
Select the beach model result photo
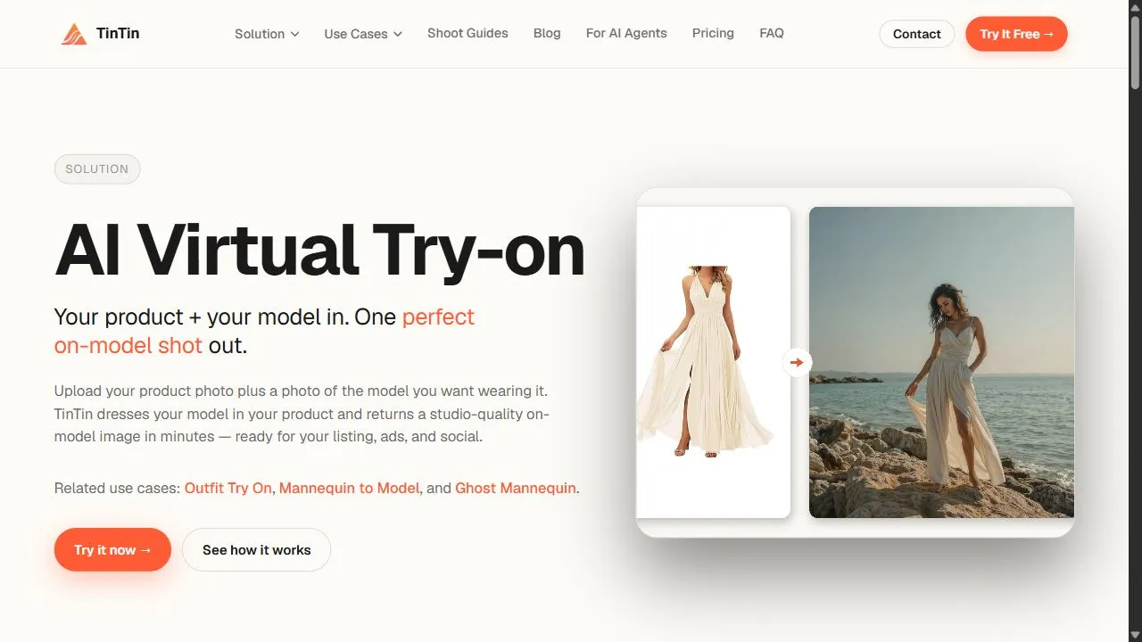[x=941, y=362]
